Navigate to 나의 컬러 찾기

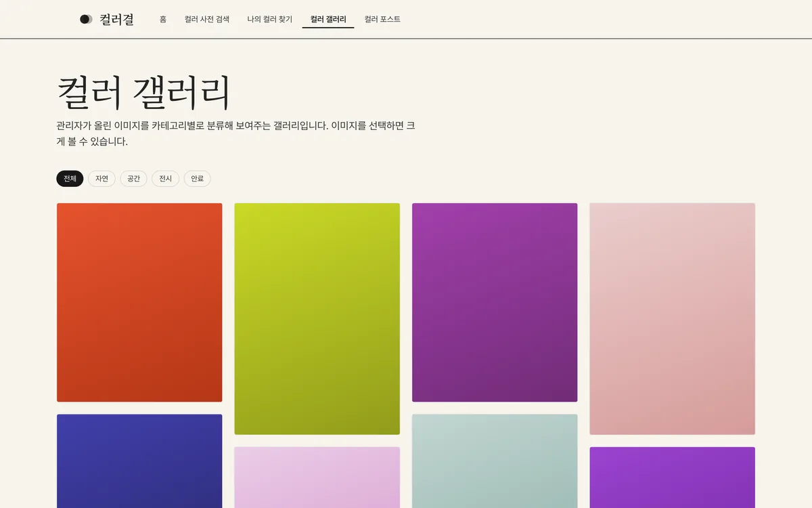tap(270, 19)
